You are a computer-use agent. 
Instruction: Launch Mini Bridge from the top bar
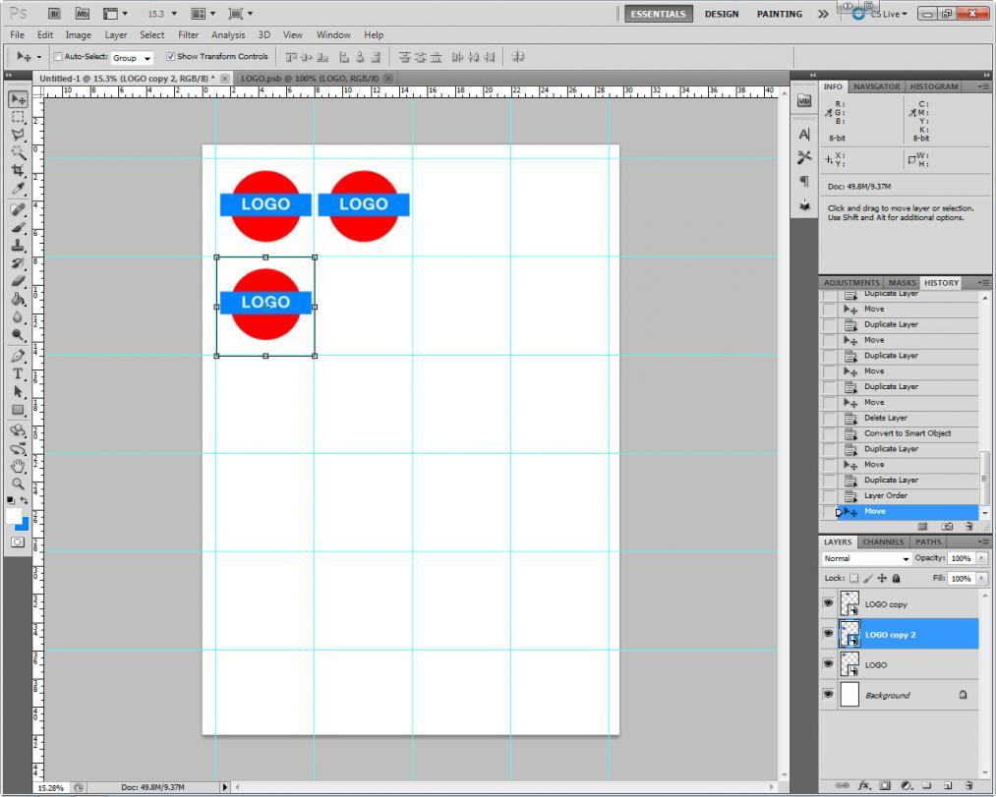(82, 14)
